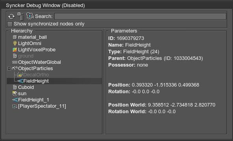This screenshot has width=233, height=141.
Task: Click inside the Search input field
Action: [140, 16]
